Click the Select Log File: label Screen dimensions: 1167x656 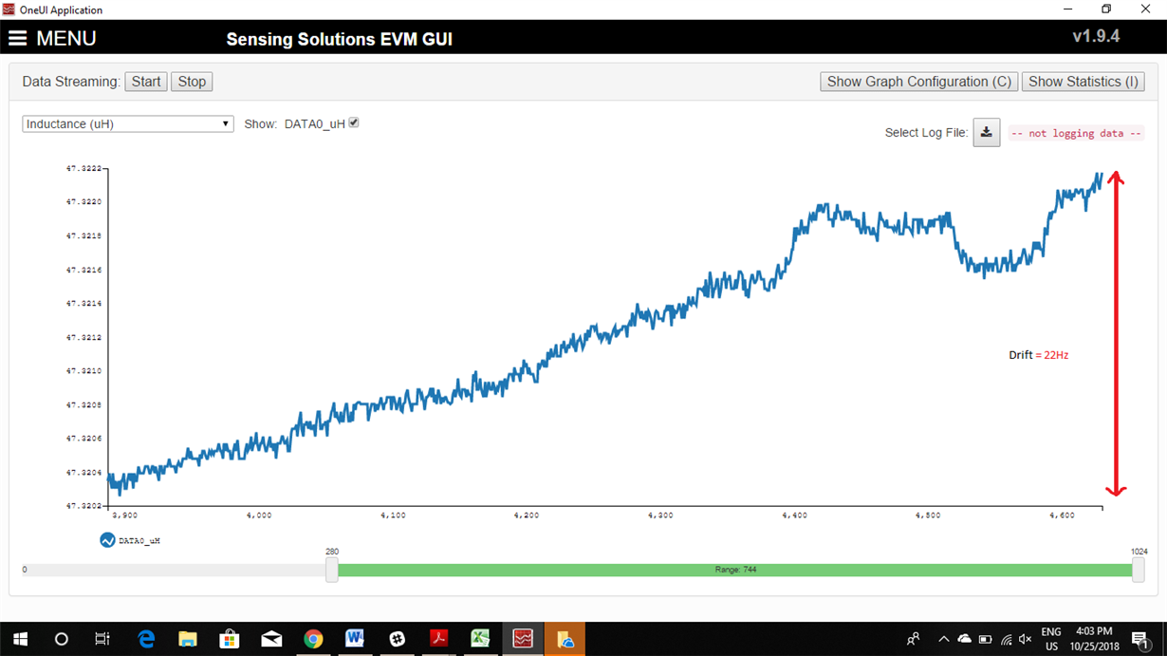(926, 133)
